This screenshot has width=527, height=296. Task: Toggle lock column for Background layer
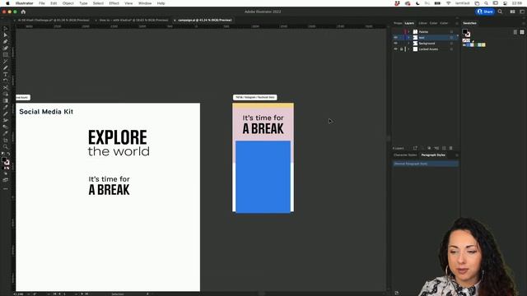click(x=401, y=44)
